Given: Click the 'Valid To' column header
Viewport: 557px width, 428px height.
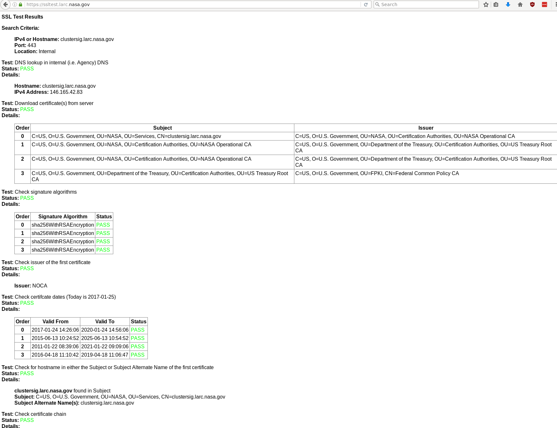Looking at the screenshot, I should 105,321.
